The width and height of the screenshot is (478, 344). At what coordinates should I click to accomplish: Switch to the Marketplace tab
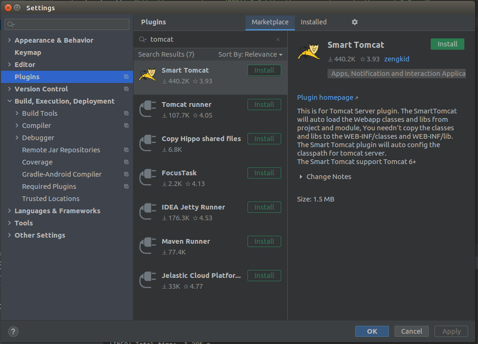pyautogui.click(x=270, y=22)
